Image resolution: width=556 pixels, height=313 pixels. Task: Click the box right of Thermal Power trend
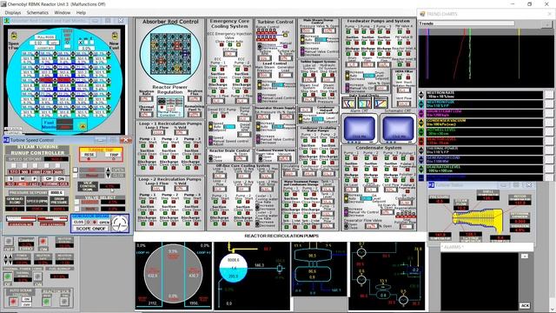click(548, 150)
